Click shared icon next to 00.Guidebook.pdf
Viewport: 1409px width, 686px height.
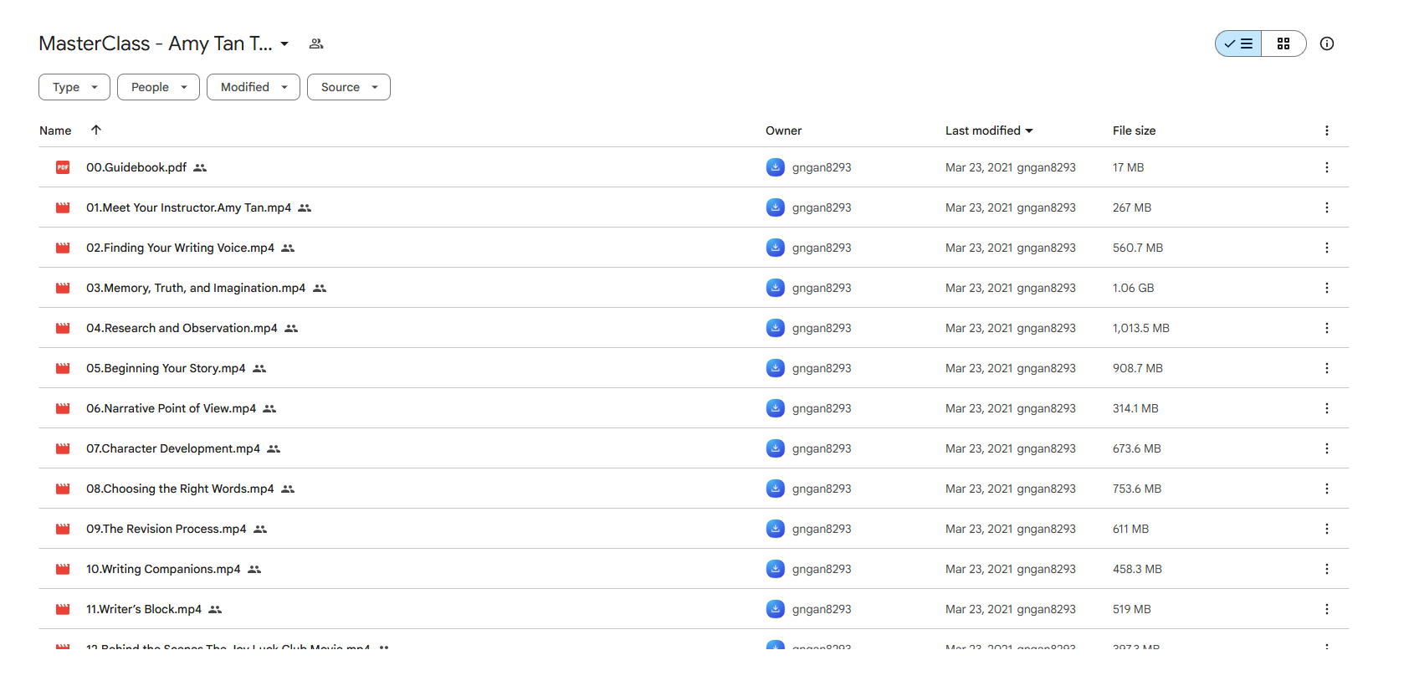tap(200, 167)
